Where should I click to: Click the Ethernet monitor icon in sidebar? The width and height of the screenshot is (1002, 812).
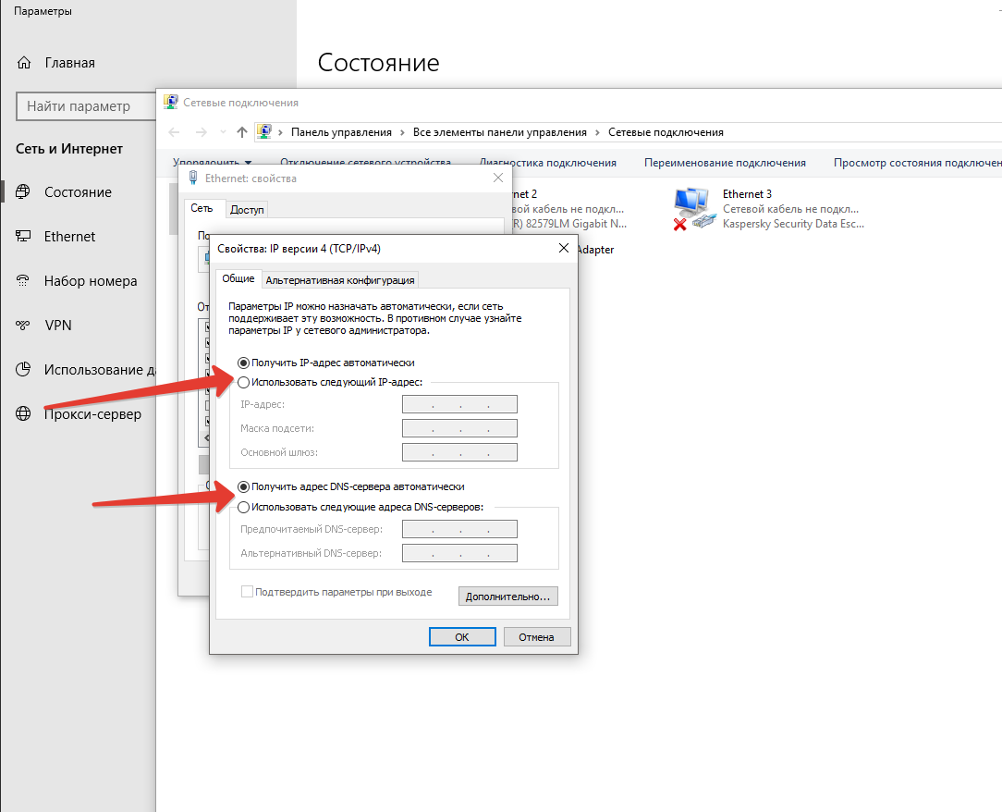coord(23,237)
